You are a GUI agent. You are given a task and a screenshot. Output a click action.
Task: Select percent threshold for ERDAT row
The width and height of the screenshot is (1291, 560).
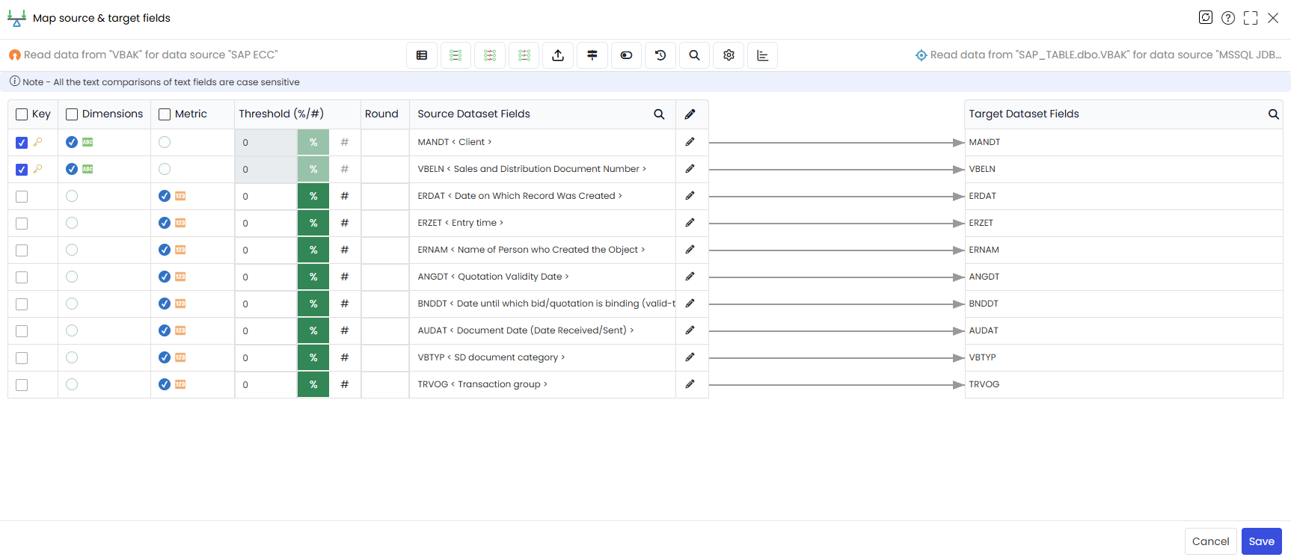click(x=313, y=196)
